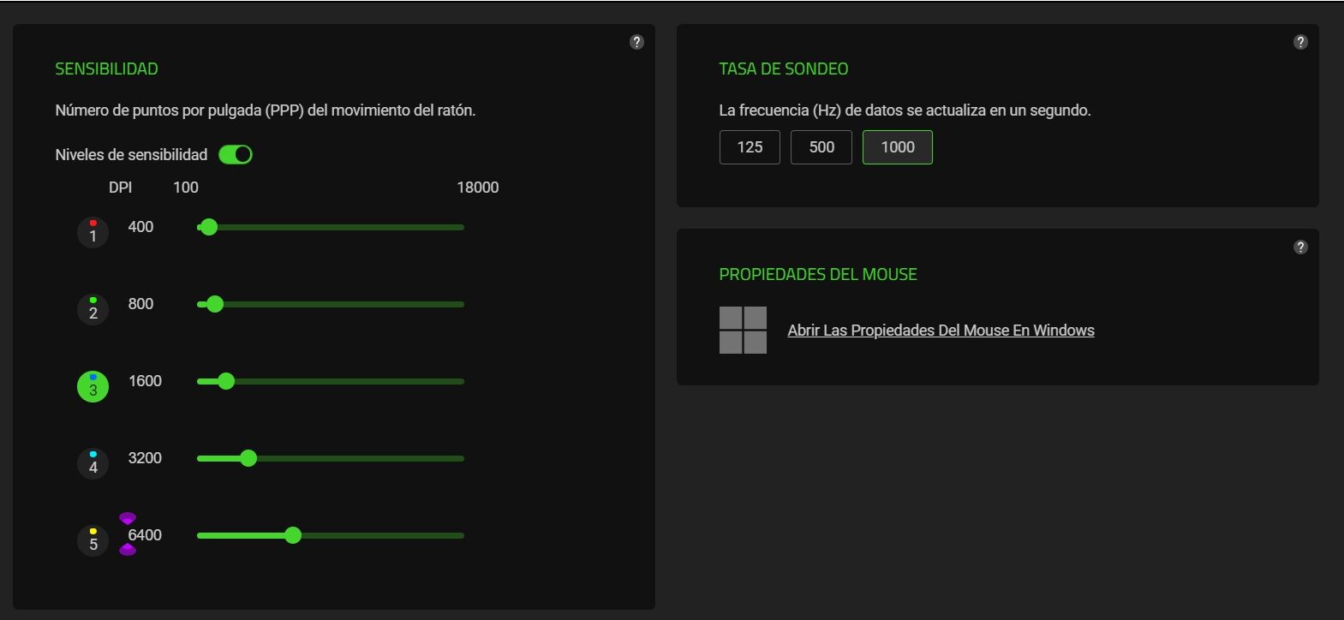Screen dimensions: 1344x620
Task: Click the 6400 DPI slider handle
Action: click(x=293, y=535)
